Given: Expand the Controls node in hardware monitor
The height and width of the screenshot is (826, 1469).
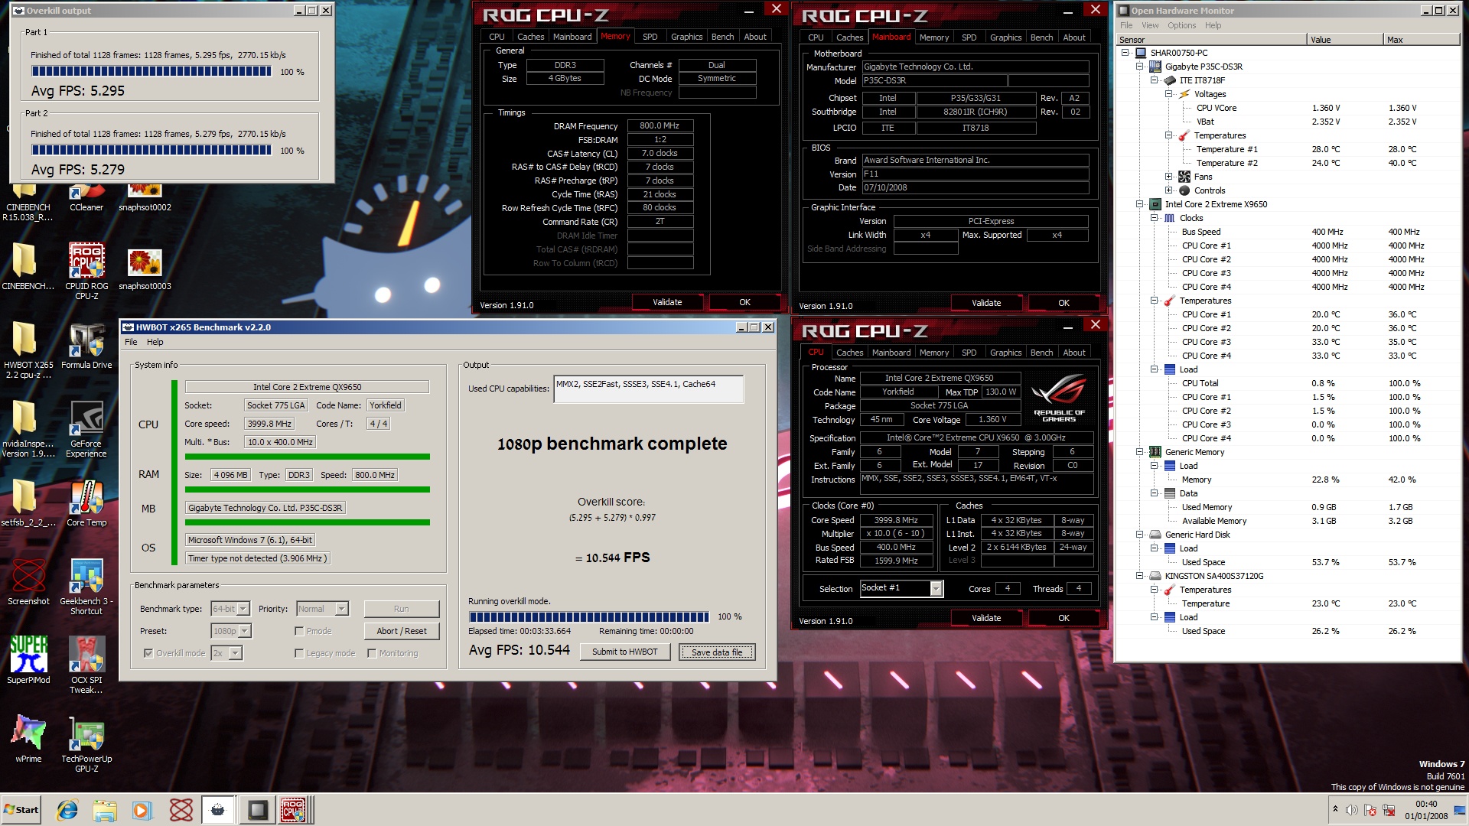Looking at the screenshot, I should (x=1169, y=190).
